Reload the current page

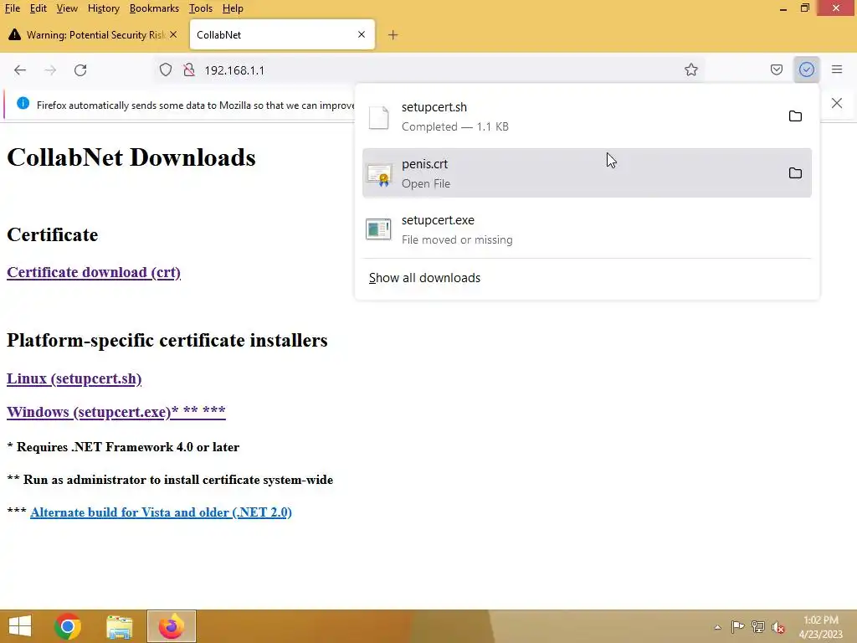[80, 70]
